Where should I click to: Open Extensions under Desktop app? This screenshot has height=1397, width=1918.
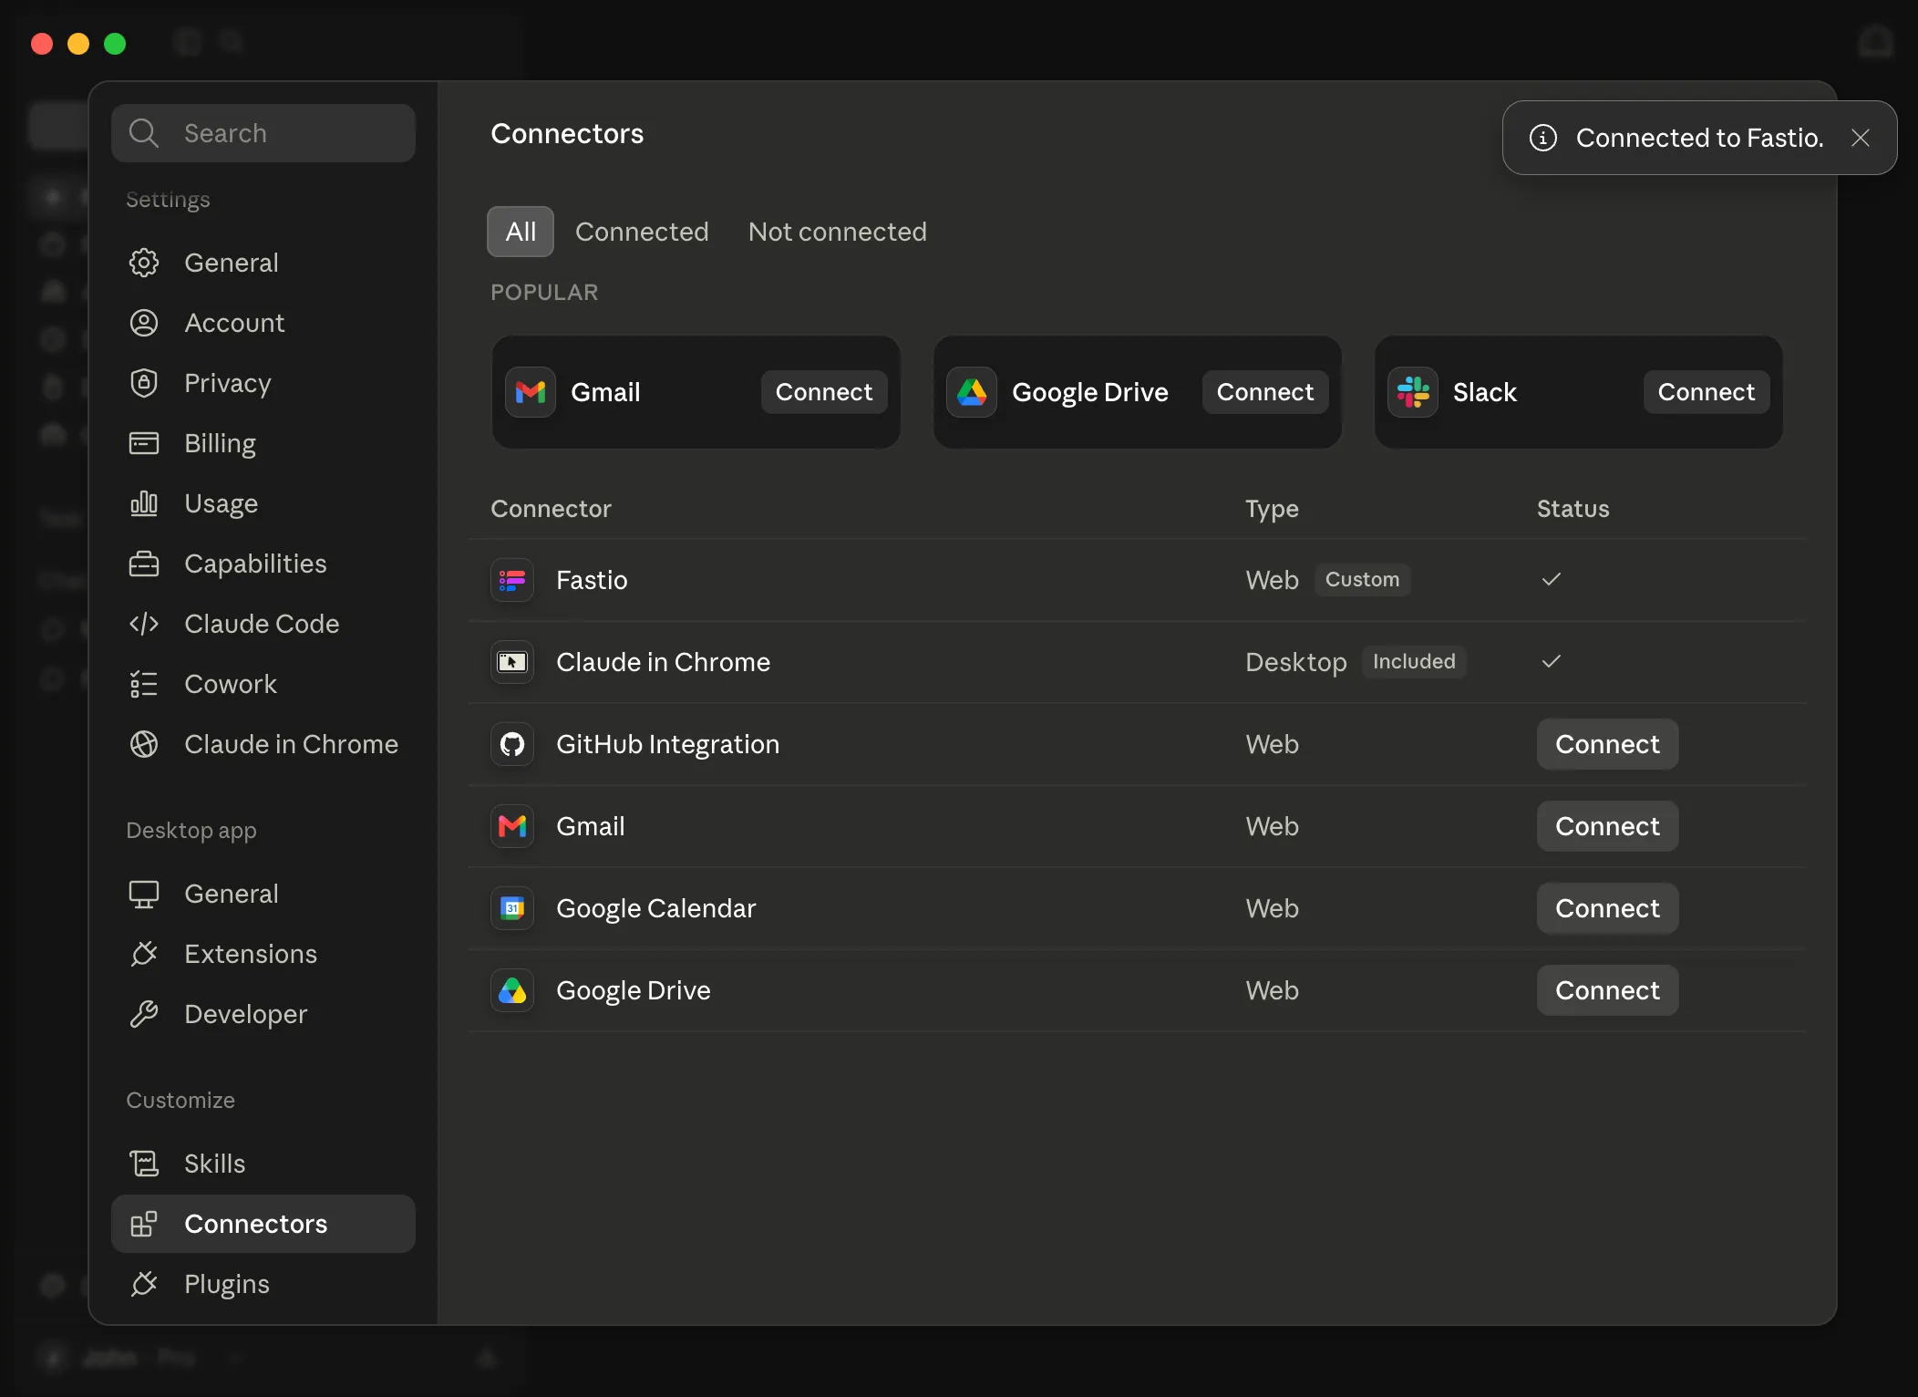coord(263,954)
